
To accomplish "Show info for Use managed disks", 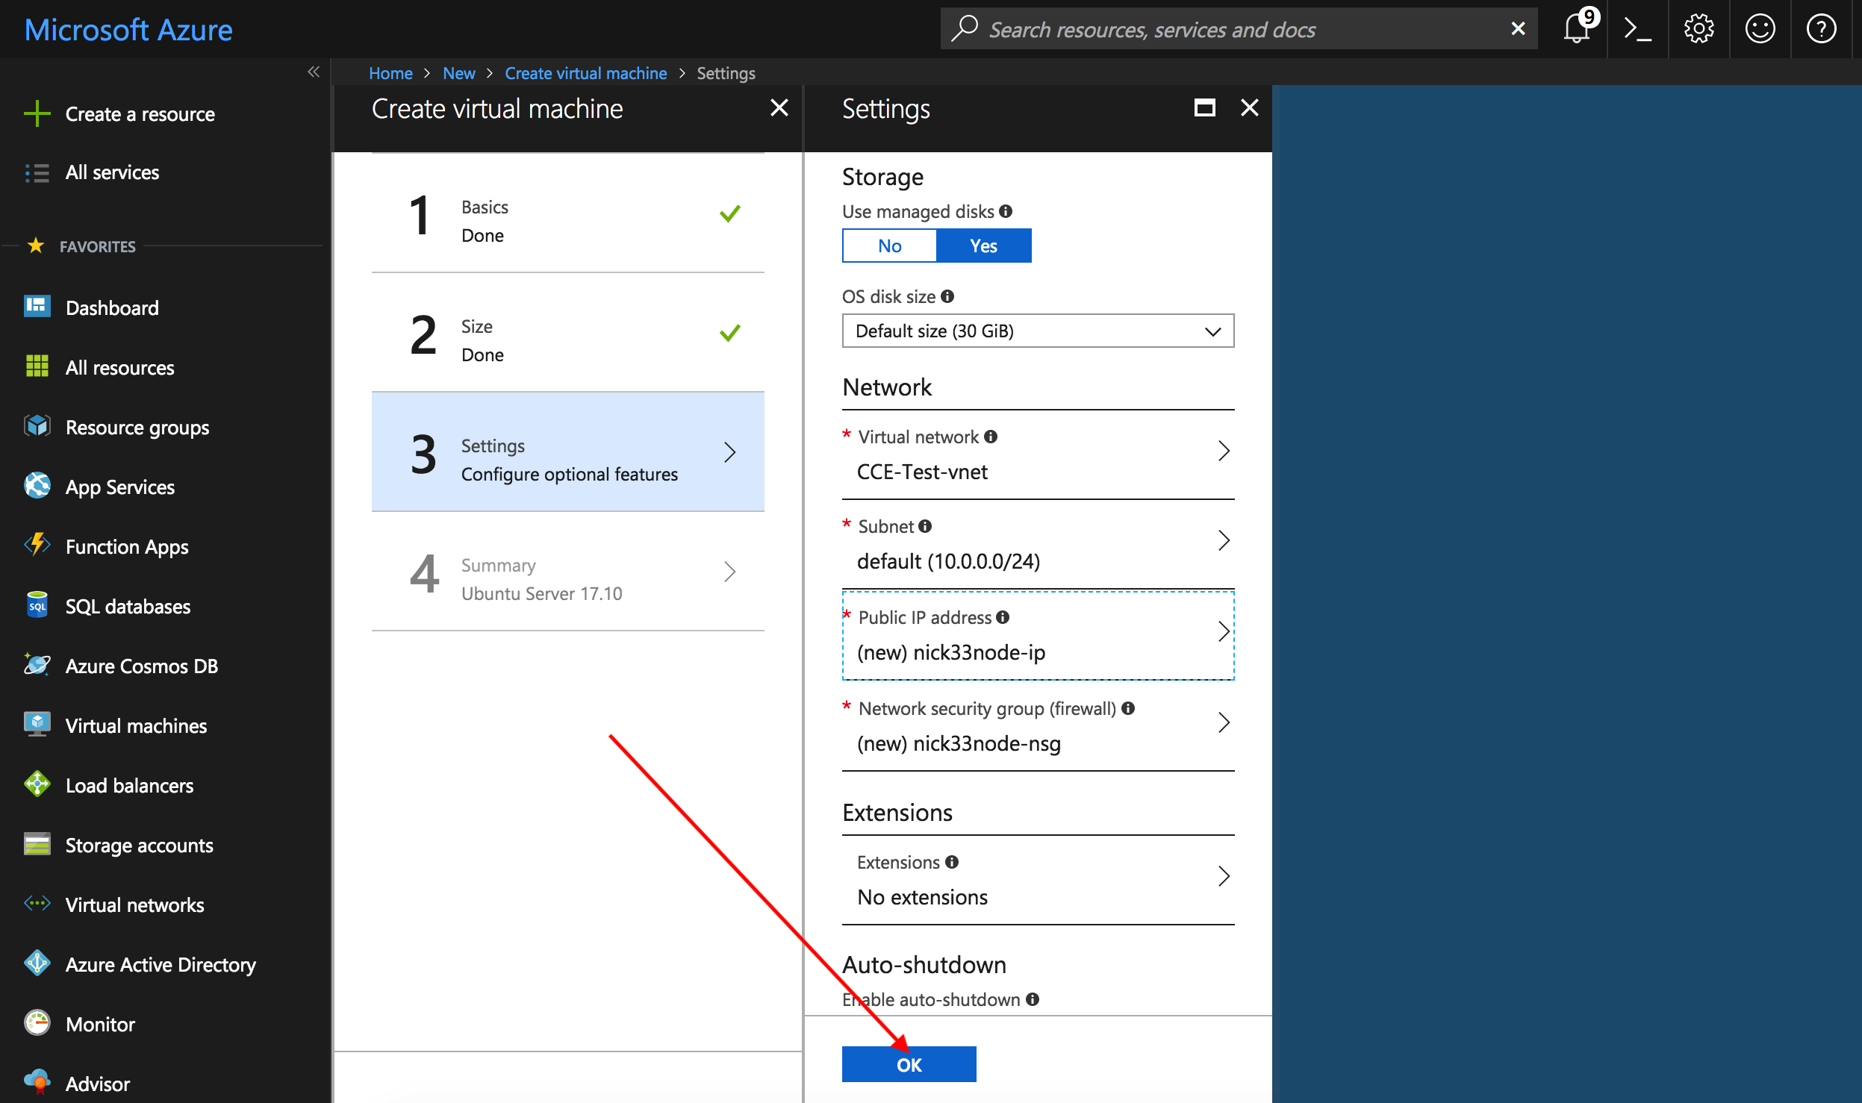I will click(1006, 211).
